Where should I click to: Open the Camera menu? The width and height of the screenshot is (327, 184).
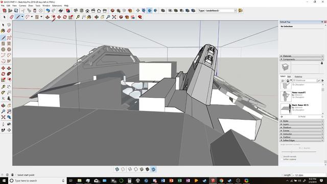pos(22,6)
